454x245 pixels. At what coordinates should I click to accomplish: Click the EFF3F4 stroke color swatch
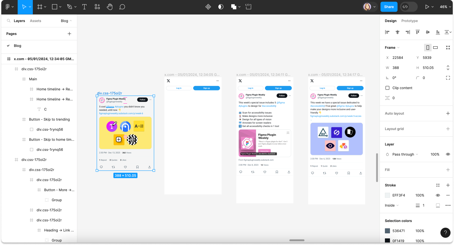(x=387, y=195)
